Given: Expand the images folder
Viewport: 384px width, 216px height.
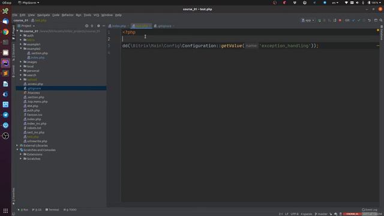Looking at the screenshot, I should click(21, 62).
